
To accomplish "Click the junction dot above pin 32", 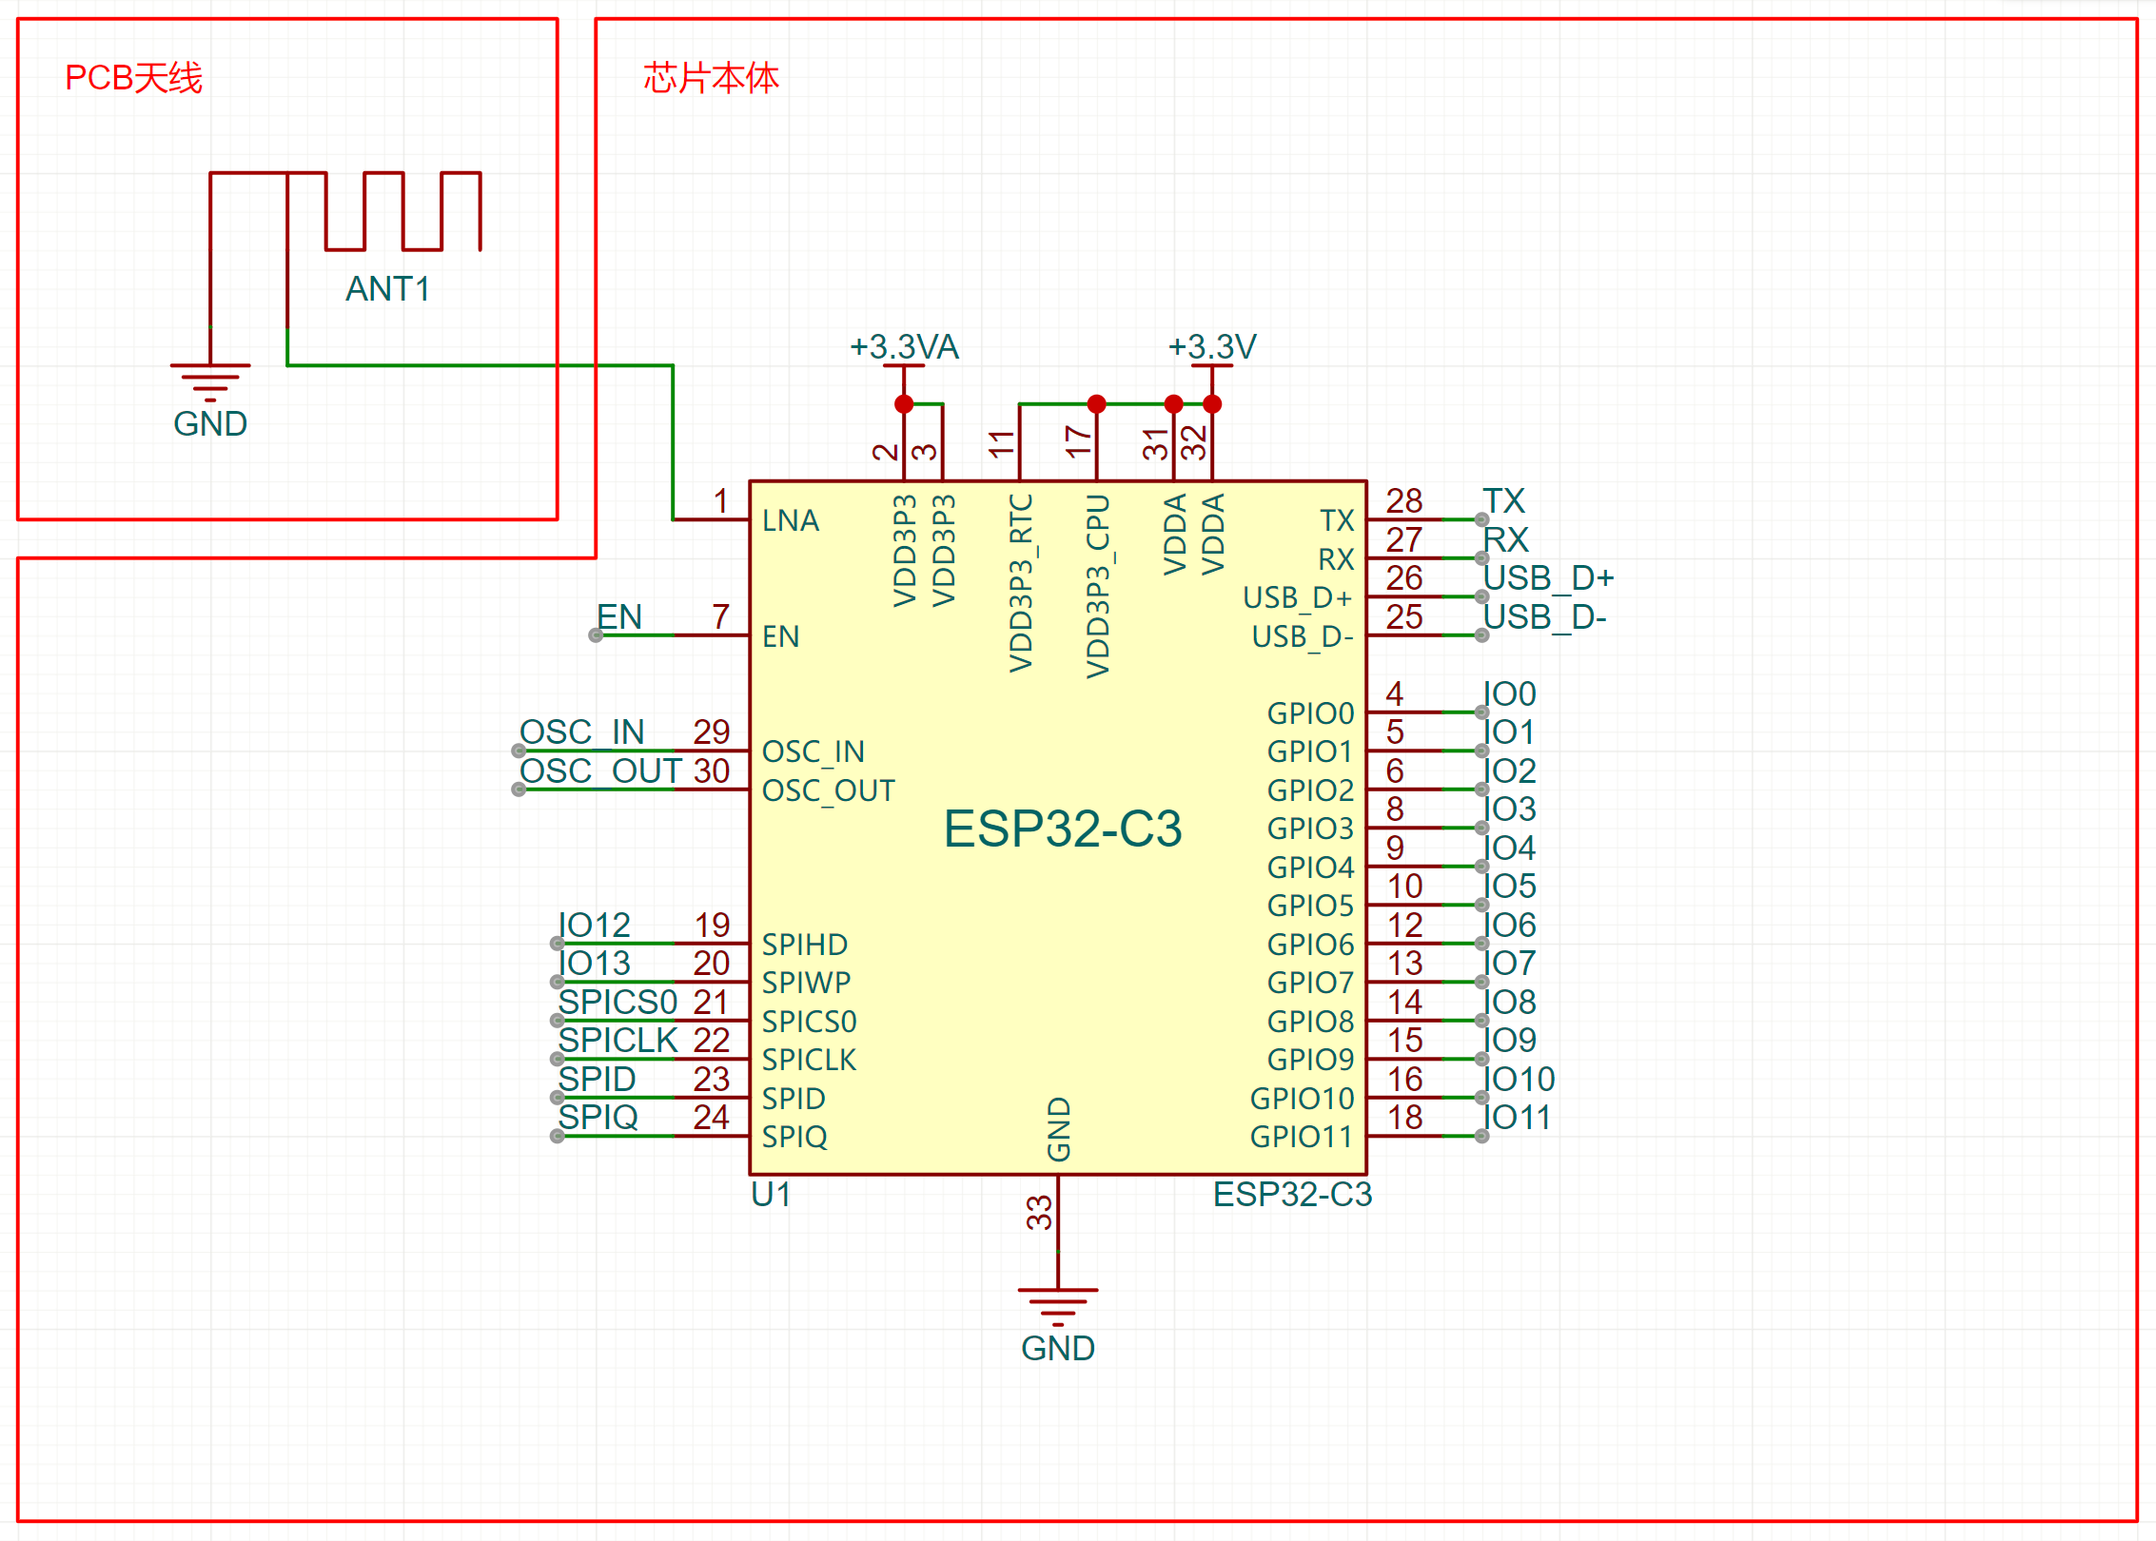I will (x=1212, y=404).
